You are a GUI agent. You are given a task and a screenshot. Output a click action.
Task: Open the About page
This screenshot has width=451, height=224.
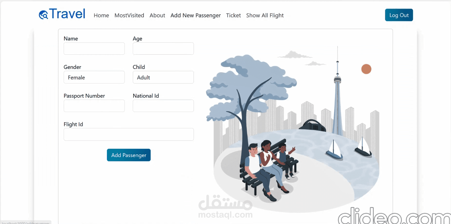coord(157,15)
